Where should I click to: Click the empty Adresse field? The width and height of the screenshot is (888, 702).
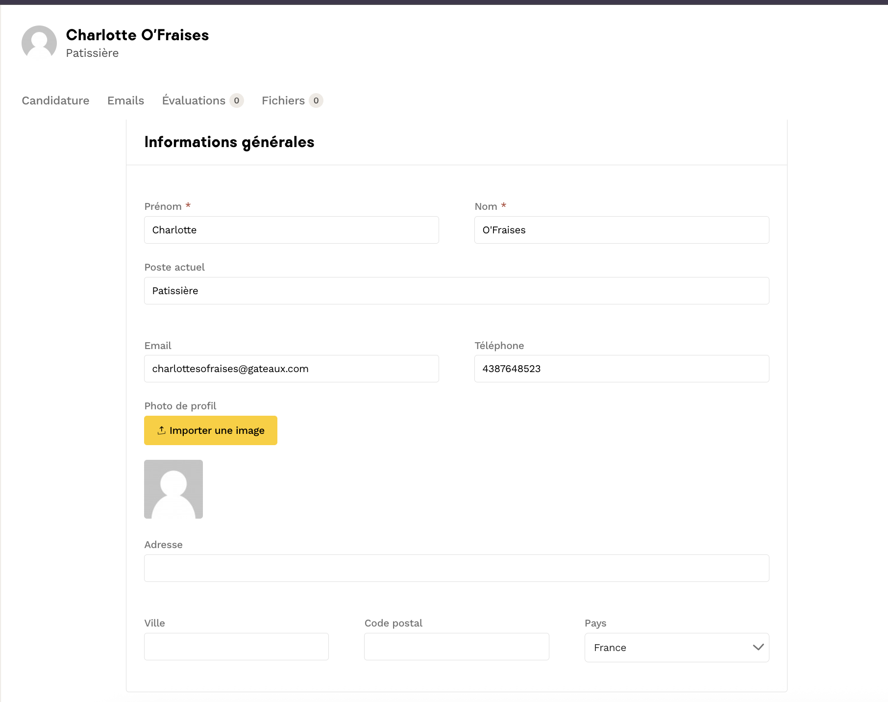pyautogui.click(x=456, y=568)
